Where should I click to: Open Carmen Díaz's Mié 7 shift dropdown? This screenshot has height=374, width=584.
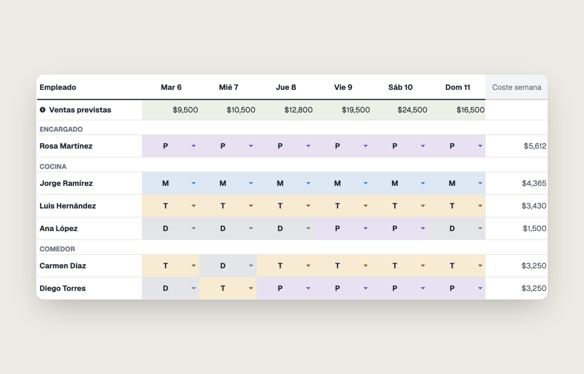(x=251, y=266)
